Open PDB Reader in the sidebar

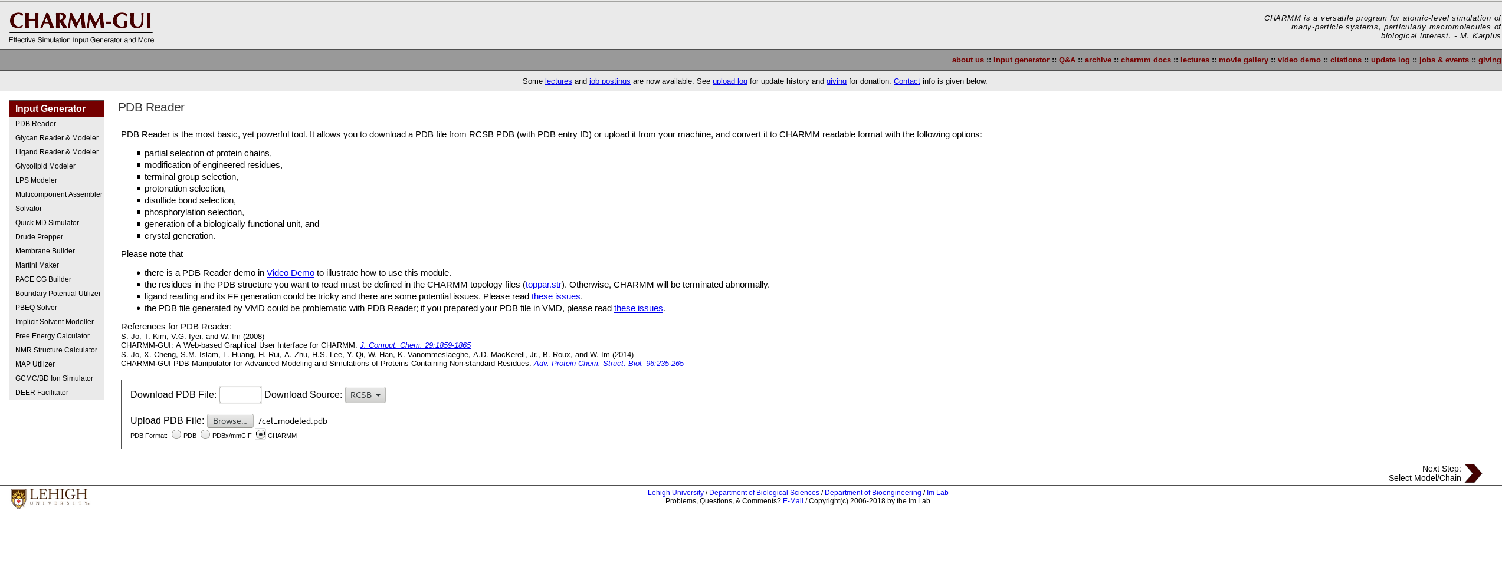[x=35, y=124]
